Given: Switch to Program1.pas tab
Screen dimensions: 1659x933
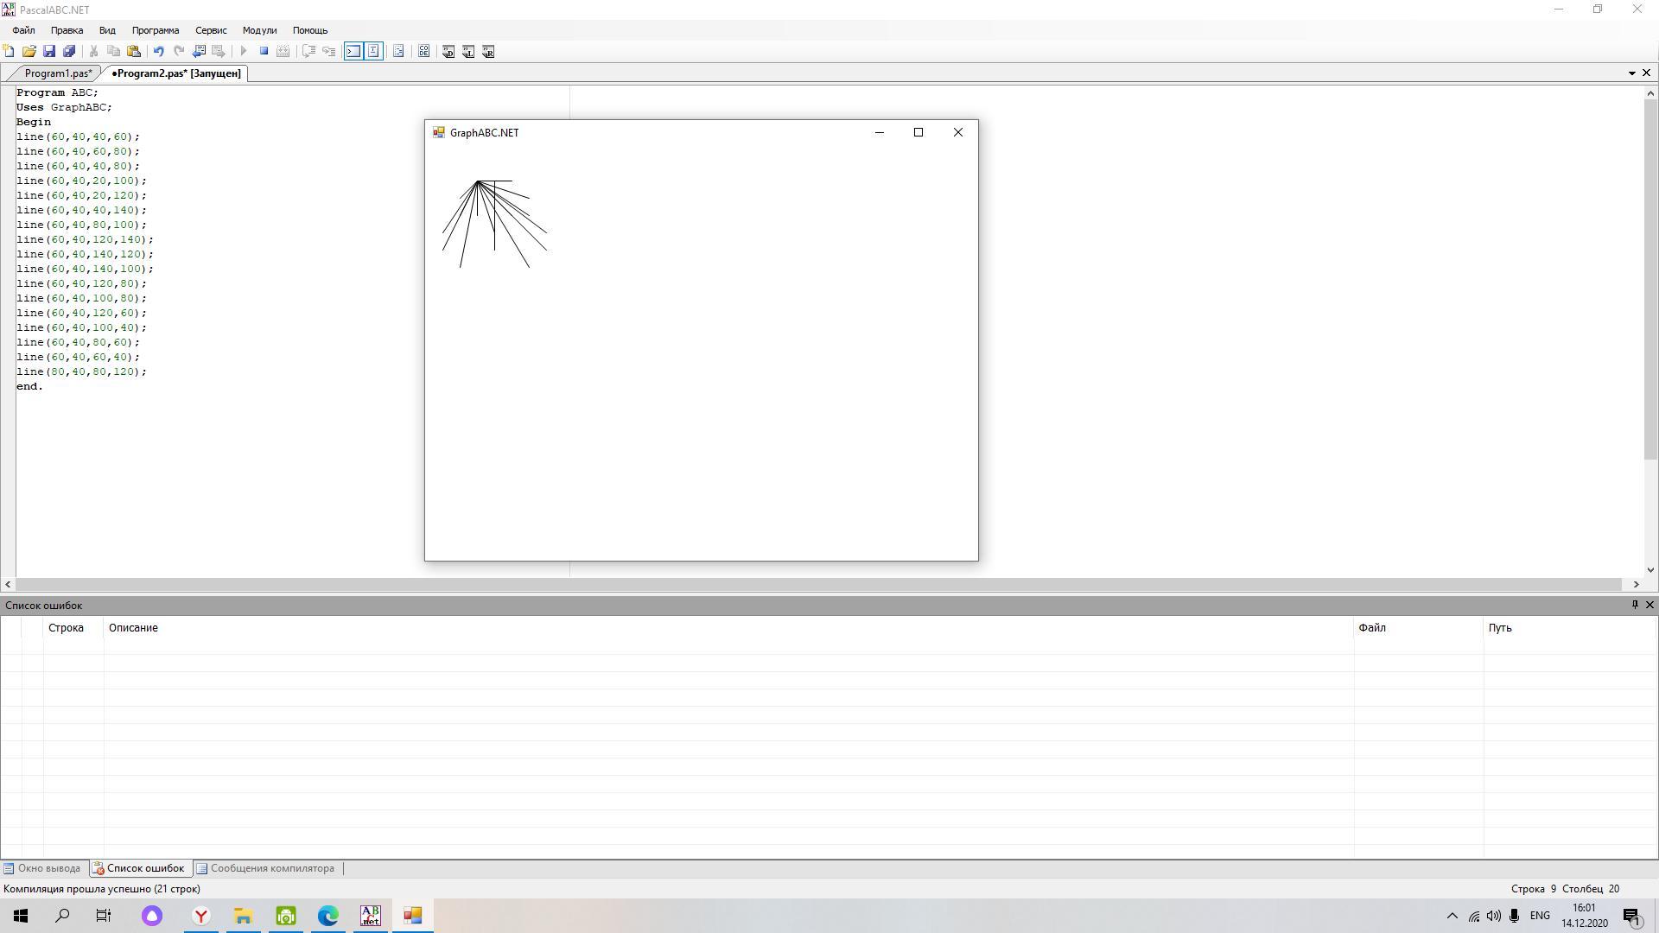Looking at the screenshot, I should [57, 73].
